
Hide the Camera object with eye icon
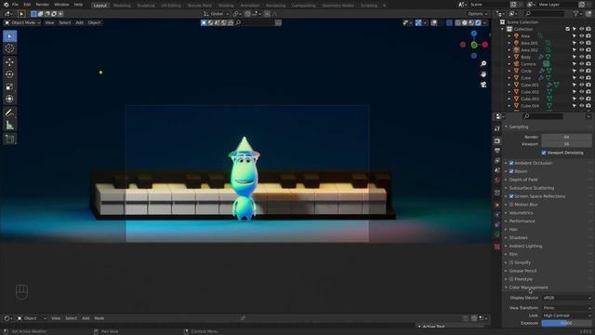[581, 64]
